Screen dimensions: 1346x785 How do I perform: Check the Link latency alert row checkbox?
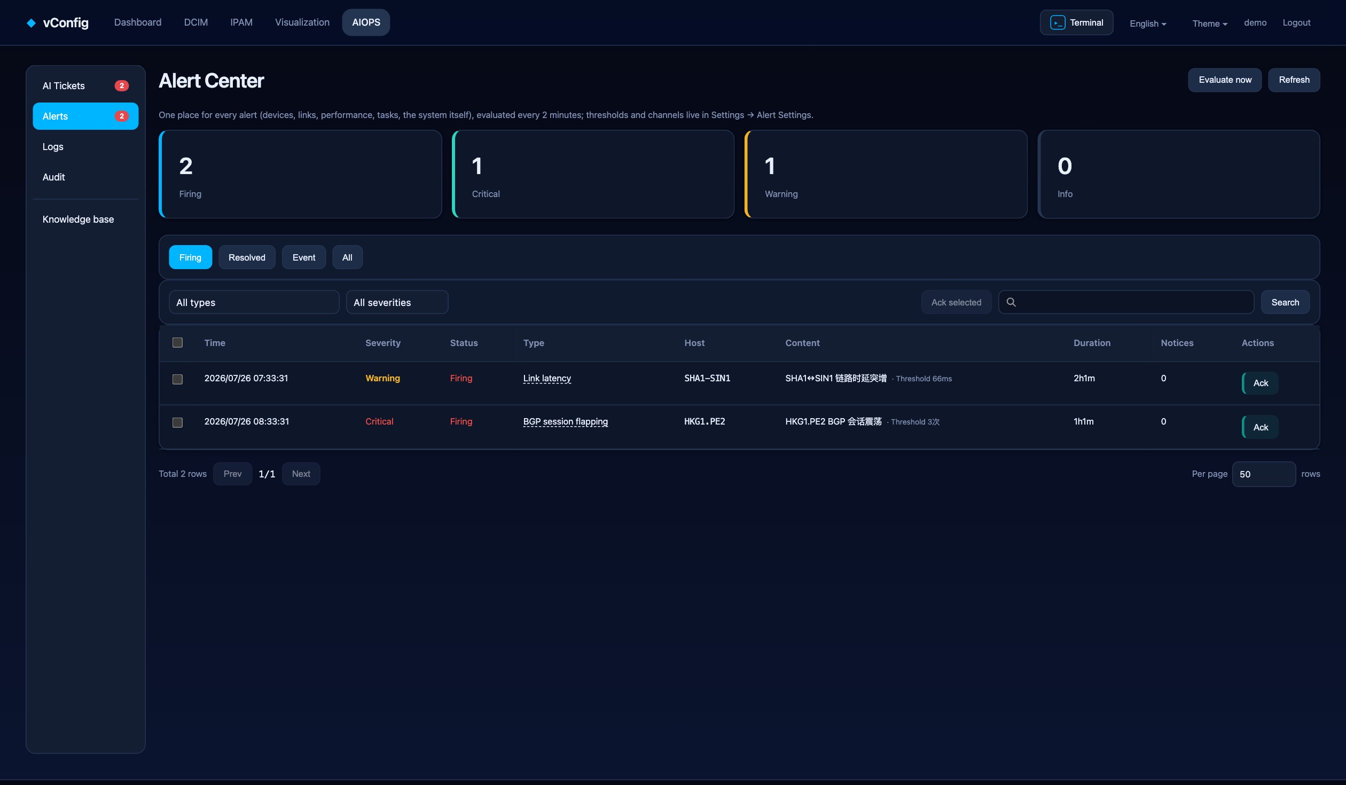tap(178, 379)
